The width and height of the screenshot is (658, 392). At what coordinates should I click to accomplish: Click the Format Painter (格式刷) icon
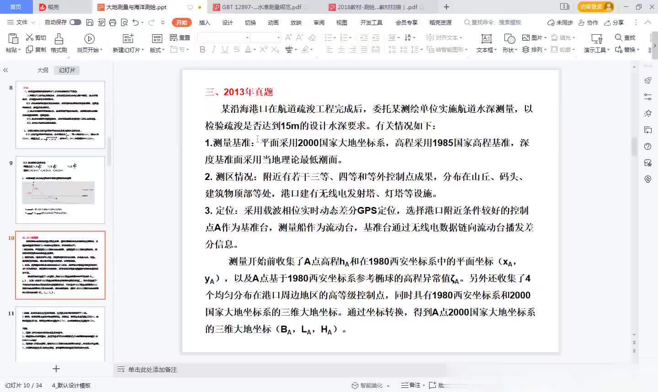(58, 39)
